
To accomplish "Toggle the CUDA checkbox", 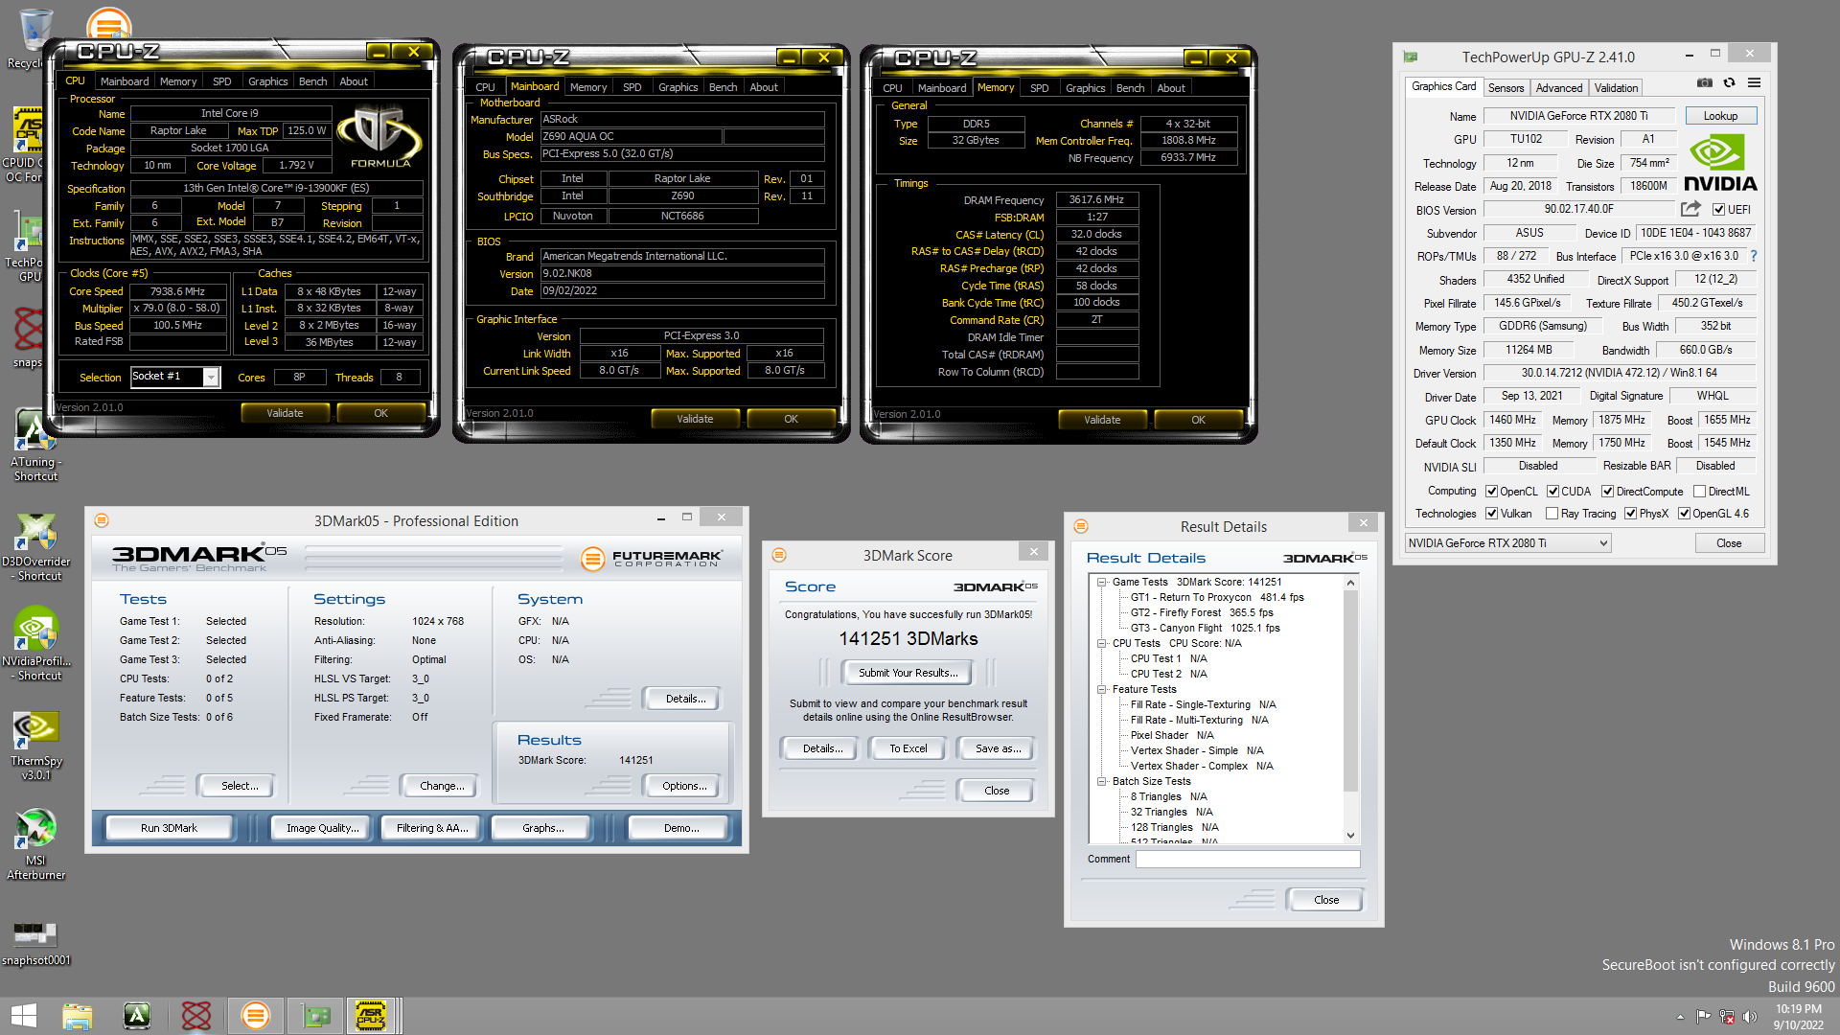I will (1552, 492).
